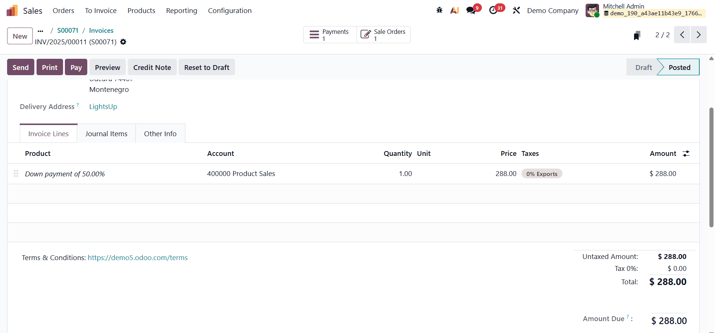This screenshot has height=333, width=715.
Task: Open the Sales app home icon
Action: (12, 10)
